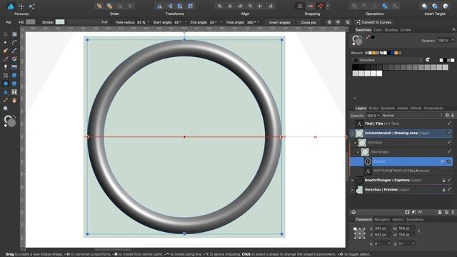Image resolution: width=457 pixels, height=257 pixels.
Task: Click the Align Center icon in Align group
Action: tap(230, 6)
